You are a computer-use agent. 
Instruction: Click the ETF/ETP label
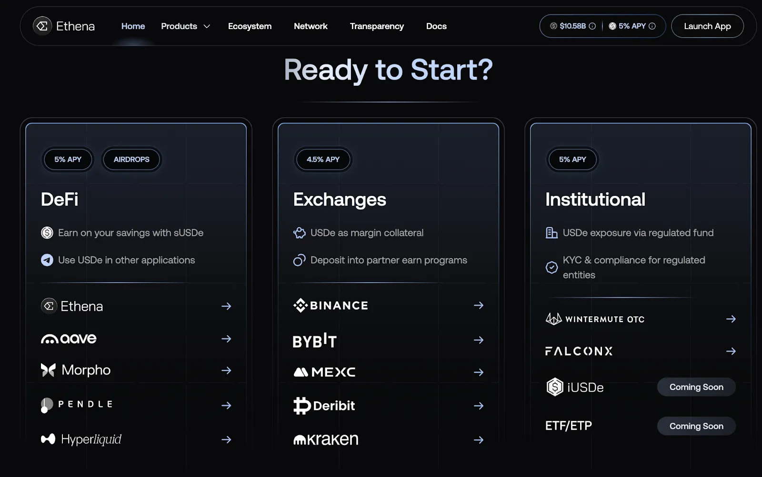pyautogui.click(x=569, y=426)
